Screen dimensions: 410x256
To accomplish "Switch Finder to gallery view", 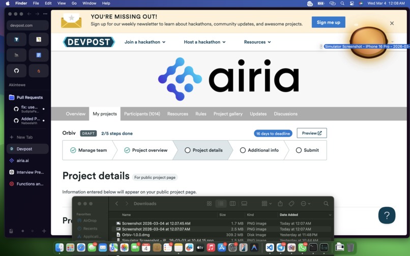I will [x=244, y=204].
